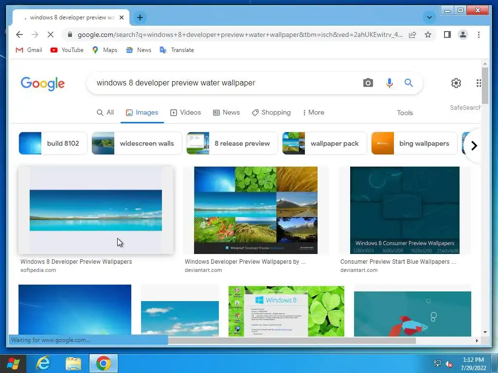The width and height of the screenshot is (498, 373).
Task: Open the tab search dropdown arrow
Action: 429,17
